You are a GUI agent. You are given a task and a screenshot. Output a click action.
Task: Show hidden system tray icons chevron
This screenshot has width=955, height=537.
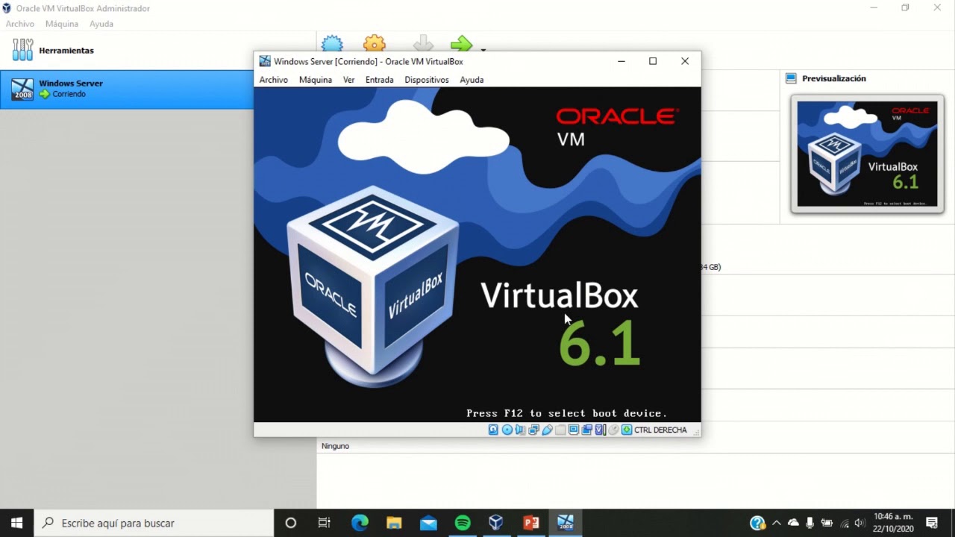pos(777,523)
